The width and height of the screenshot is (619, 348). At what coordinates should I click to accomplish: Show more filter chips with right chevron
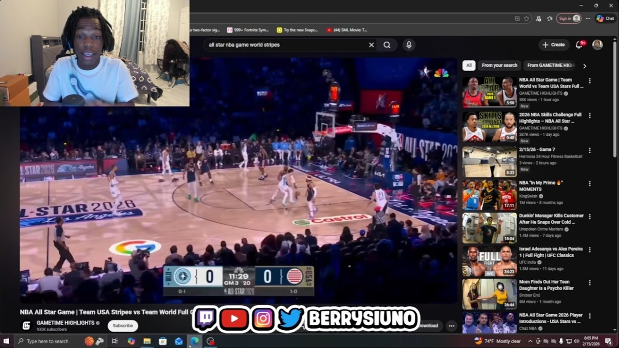(x=584, y=66)
